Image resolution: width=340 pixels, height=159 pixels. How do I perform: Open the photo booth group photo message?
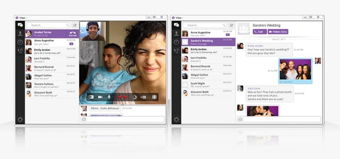click(x=295, y=70)
